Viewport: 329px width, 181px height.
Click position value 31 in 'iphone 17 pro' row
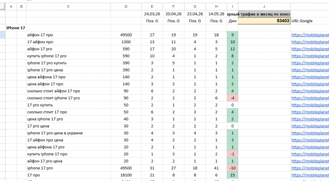coord(152,168)
